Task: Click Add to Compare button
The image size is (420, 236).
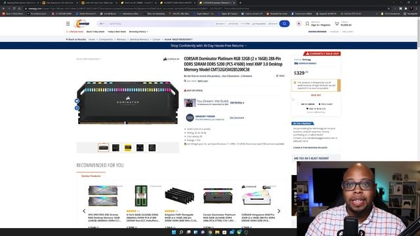Action: point(308,104)
